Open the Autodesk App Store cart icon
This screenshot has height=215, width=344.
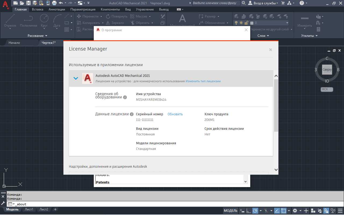tap(283, 3)
